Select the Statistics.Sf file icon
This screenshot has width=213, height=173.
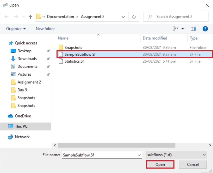[61, 61]
